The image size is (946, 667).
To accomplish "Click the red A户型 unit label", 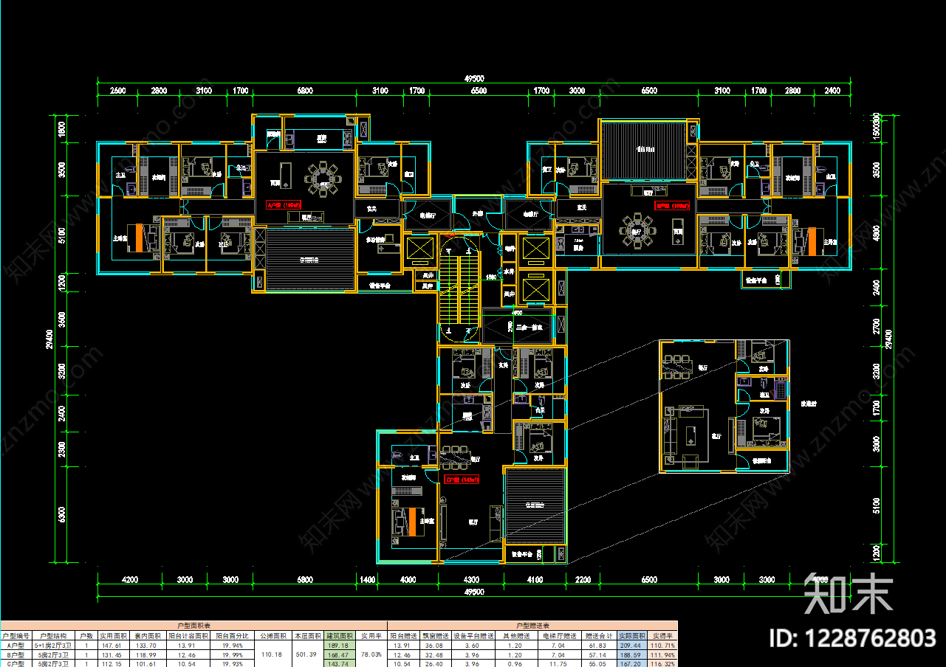I will click(x=284, y=205).
